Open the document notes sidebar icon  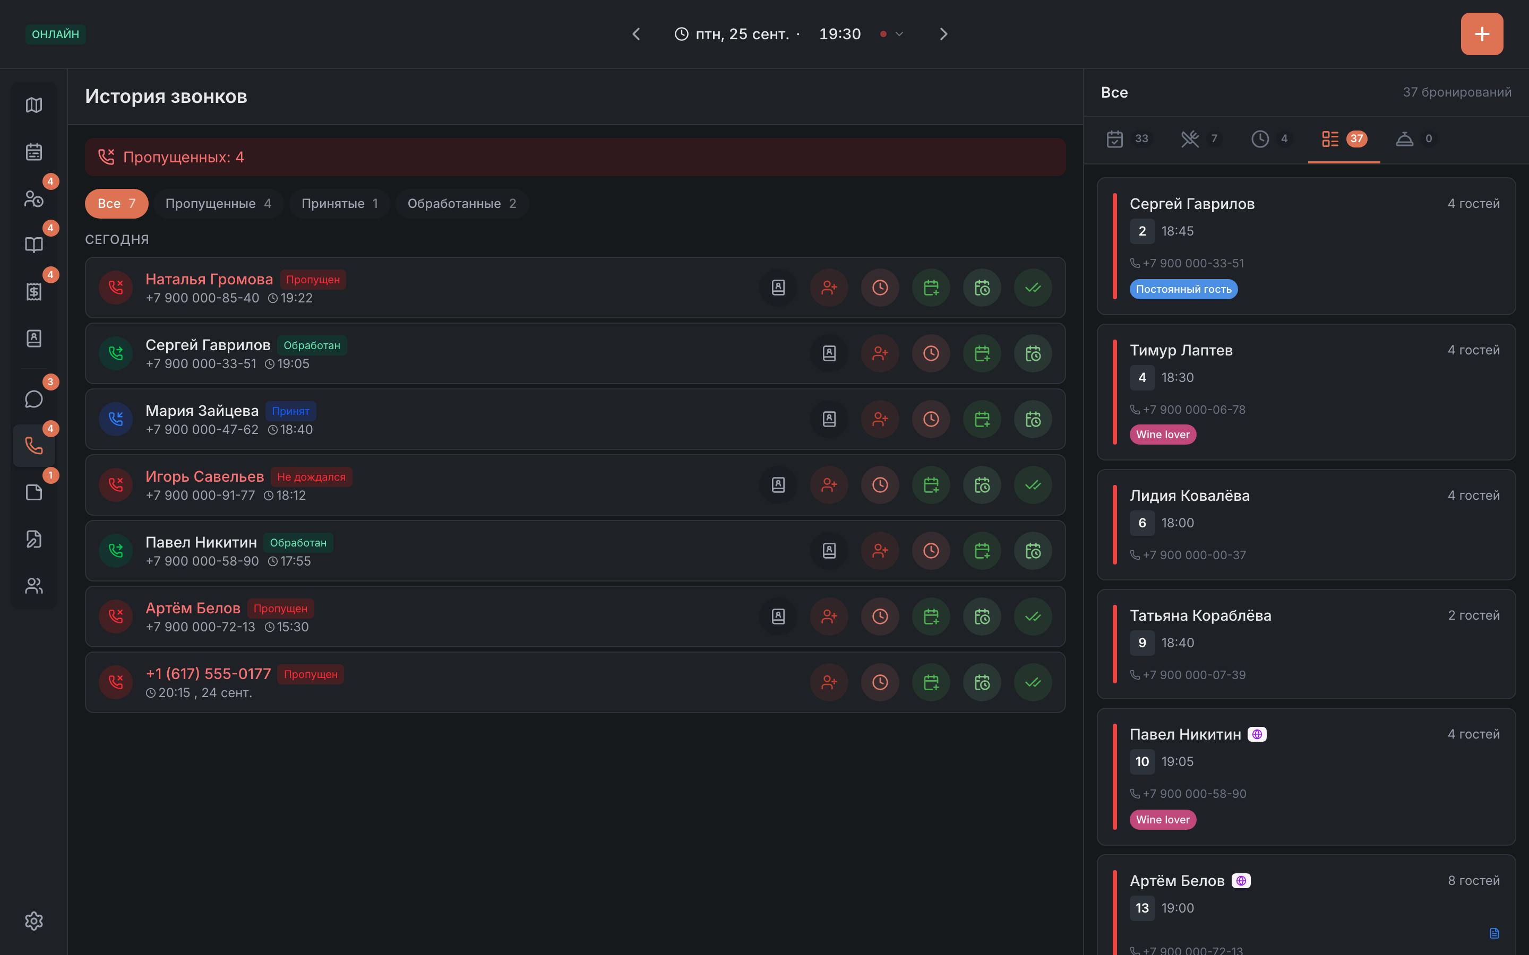(34, 493)
